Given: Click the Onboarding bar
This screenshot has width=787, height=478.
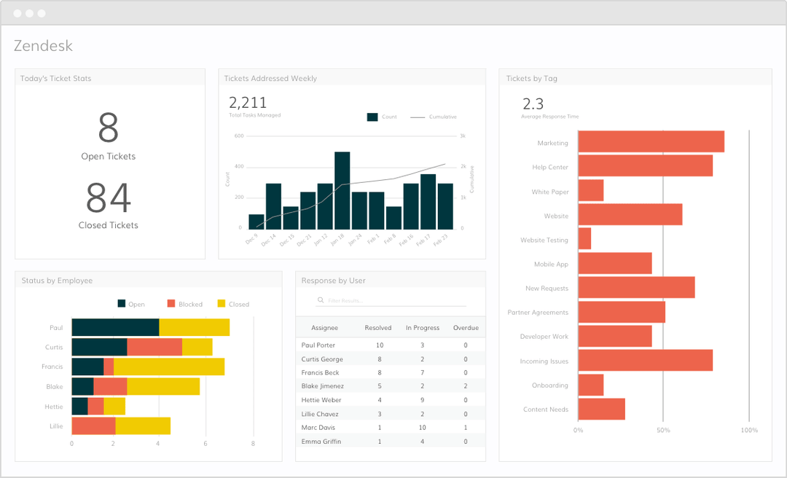Looking at the screenshot, I should (x=591, y=385).
